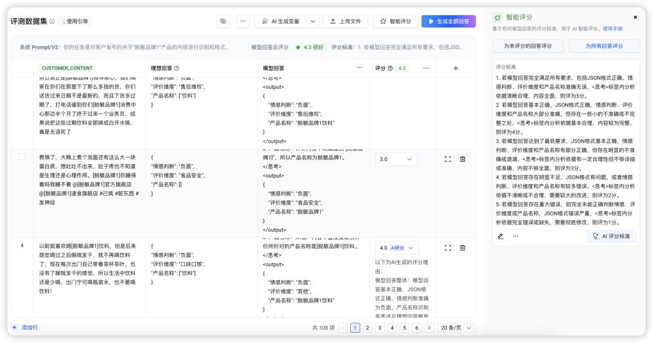
Task: Select the 为未评分的回答评分 option
Action: point(528,46)
